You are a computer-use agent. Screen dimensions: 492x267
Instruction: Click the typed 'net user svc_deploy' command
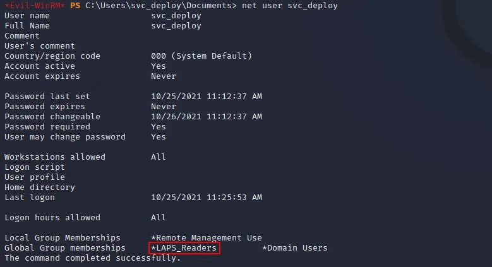click(290, 6)
